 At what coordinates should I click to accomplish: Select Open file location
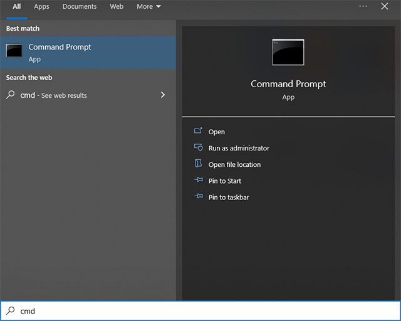pos(234,165)
